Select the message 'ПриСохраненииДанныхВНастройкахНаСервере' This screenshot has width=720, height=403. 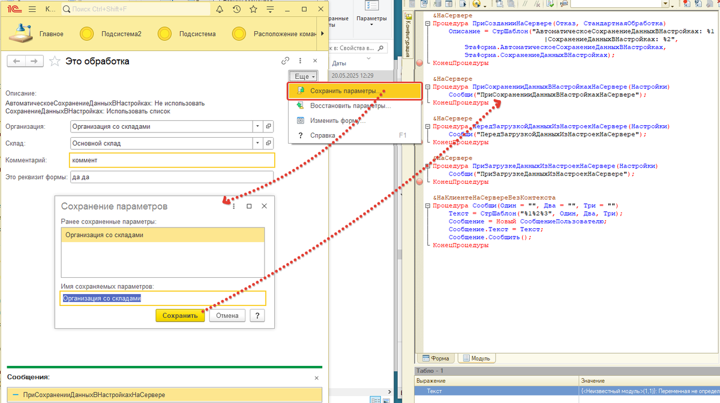[x=164, y=395]
